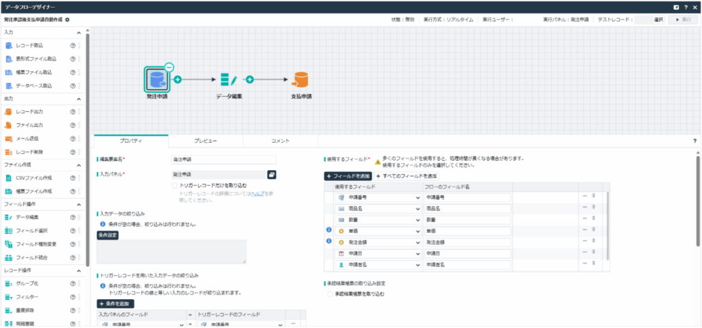
Task: Click the フィールドを追加 button
Action: 348,176
